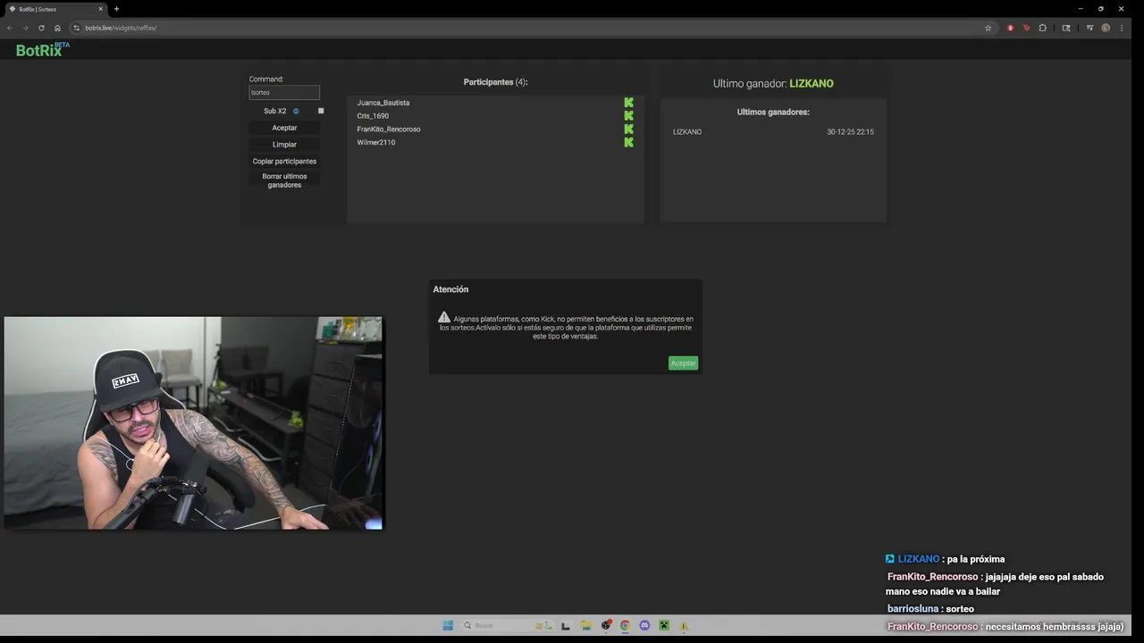Click the webcam video overlay
Image resolution: width=1144 pixels, height=643 pixels.
coord(193,422)
